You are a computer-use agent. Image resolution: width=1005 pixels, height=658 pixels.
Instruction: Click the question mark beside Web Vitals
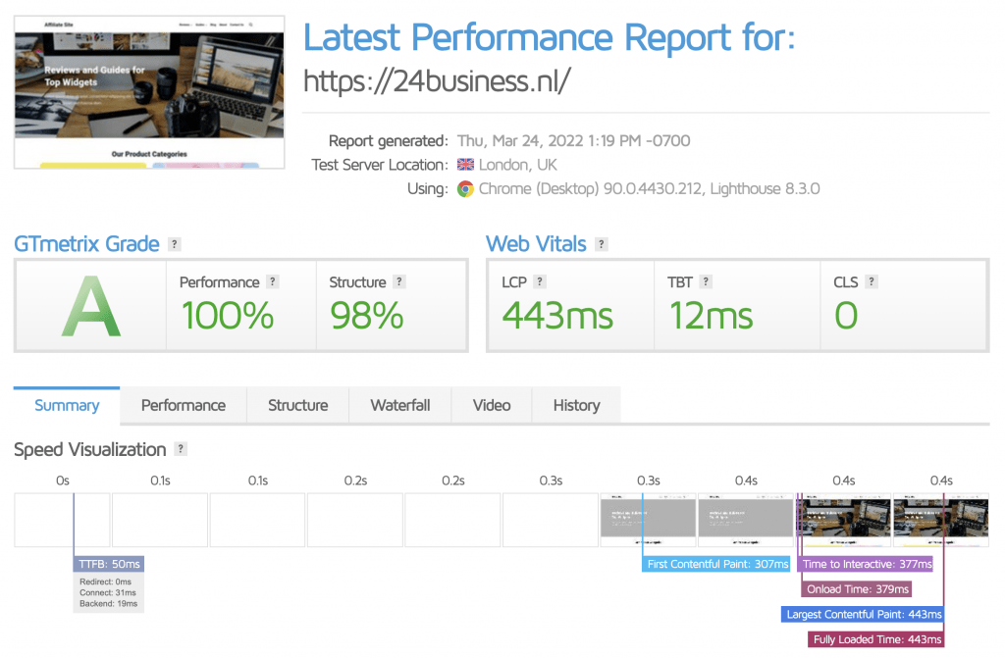pos(602,244)
